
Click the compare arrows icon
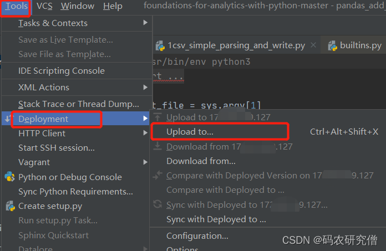click(158, 175)
